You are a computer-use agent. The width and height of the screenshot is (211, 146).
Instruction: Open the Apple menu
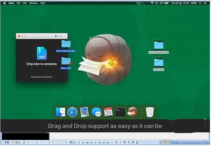[5, 3]
